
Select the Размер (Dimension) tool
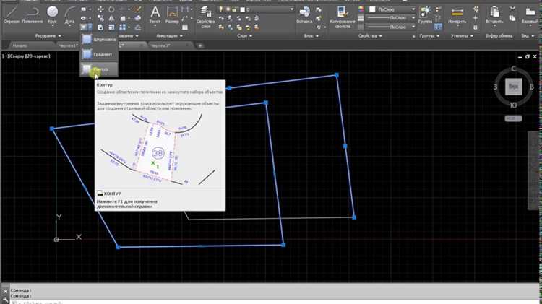click(x=172, y=15)
